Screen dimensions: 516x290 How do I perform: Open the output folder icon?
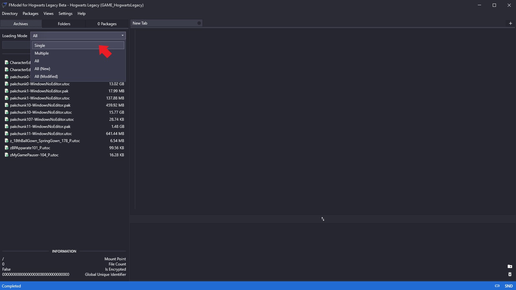510,266
